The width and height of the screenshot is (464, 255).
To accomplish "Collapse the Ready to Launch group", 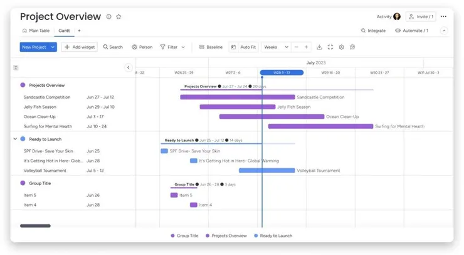I will [15, 139].
